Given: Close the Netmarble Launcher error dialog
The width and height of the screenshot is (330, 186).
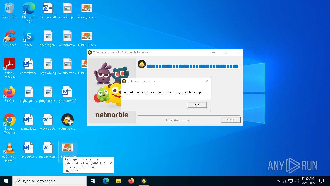Looking at the screenshot, I should click(207, 81).
